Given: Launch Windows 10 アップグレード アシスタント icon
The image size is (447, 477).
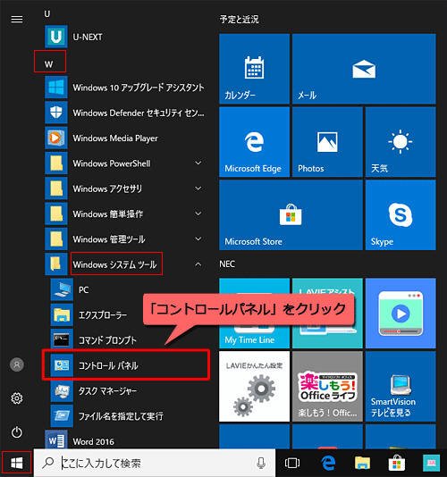Looking at the screenshot, I should [x=56, y=88].
